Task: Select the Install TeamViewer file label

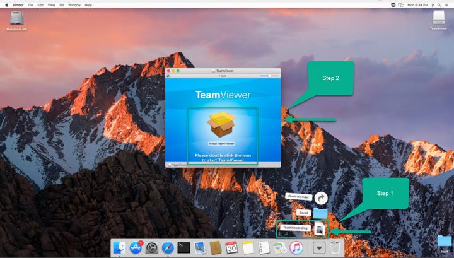Action: 221,144
